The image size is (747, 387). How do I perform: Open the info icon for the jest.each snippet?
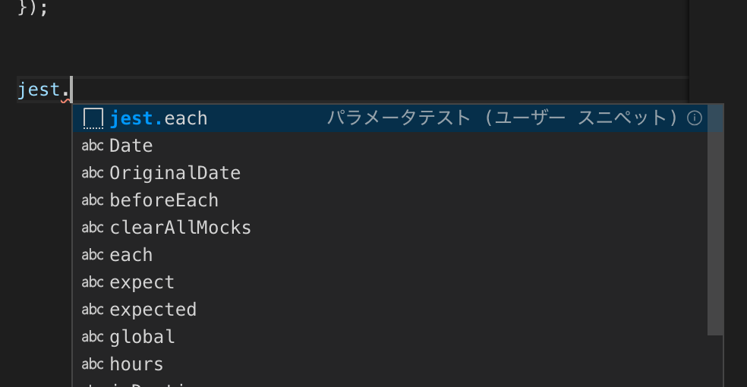tap(694, 118)
